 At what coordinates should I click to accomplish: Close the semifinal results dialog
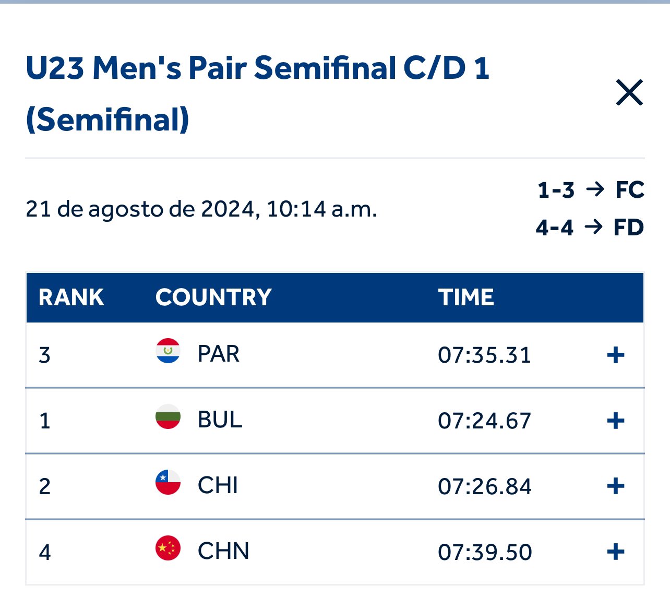point(629,93)
